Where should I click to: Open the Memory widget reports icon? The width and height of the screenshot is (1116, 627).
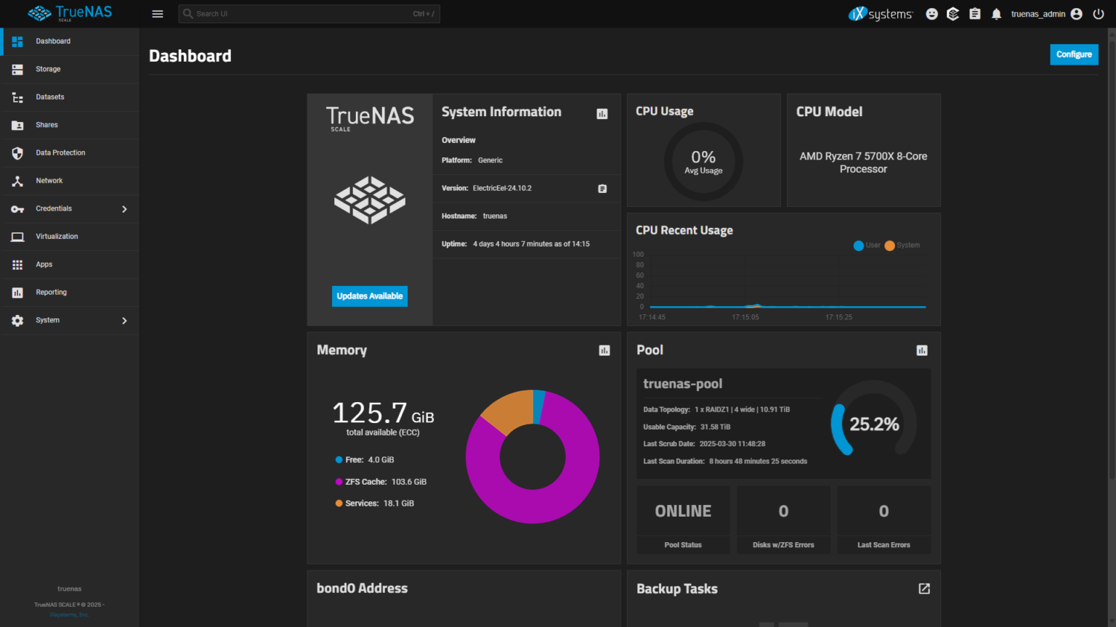(x=604, y=350)
